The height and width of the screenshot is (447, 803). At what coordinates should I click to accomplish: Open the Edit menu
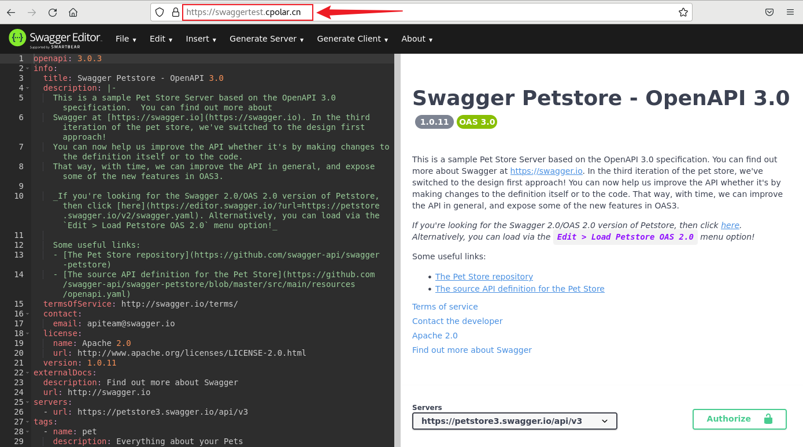pyautogui.click(x=161, y=39)
